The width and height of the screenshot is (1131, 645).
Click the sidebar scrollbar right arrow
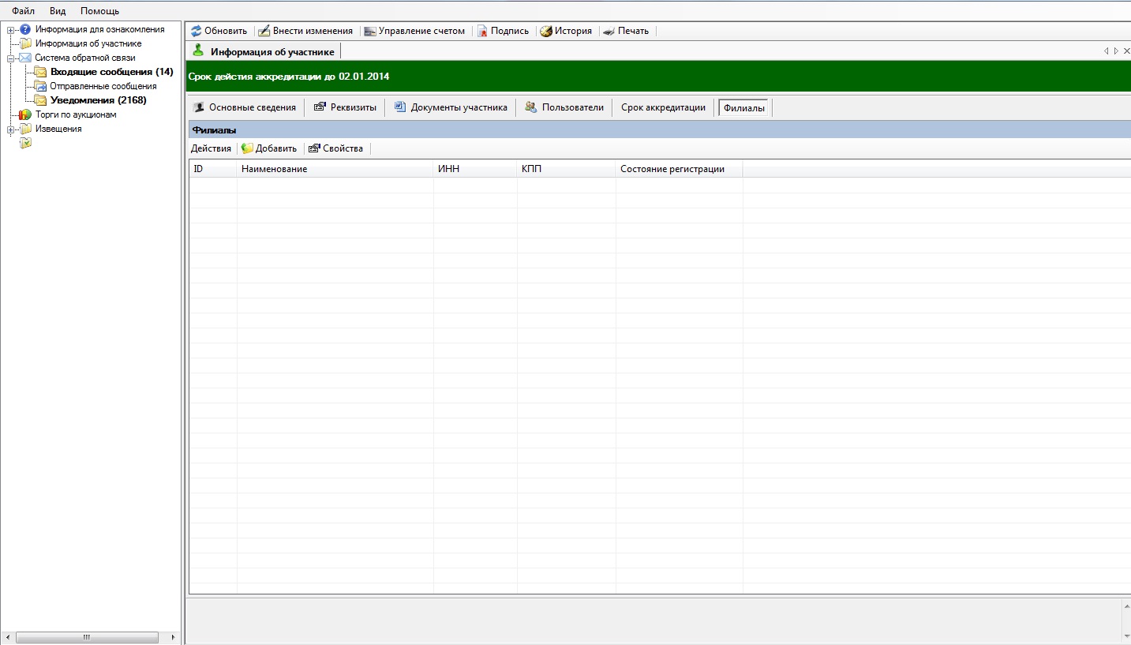coord(174,637)
